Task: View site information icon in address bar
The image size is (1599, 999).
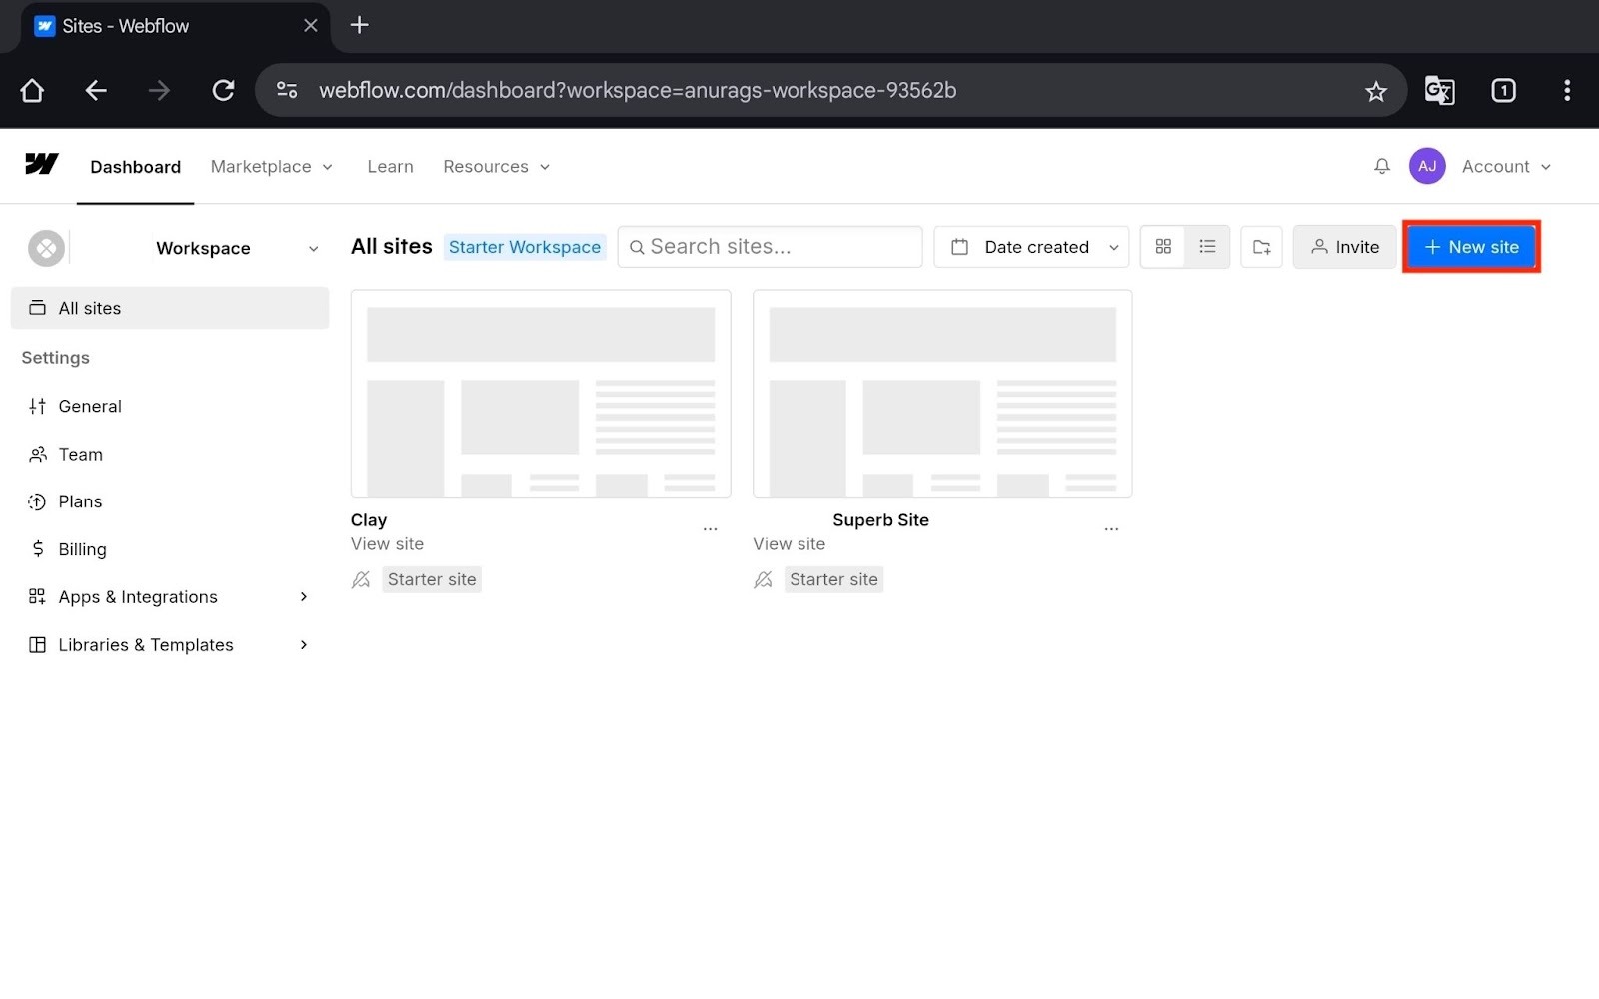Action: (287, 91)
